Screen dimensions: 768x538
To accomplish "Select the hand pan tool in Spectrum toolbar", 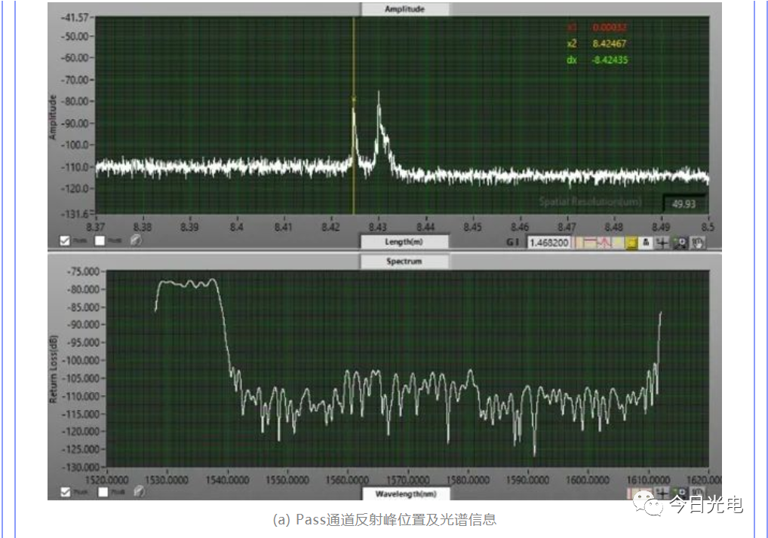I will pyautogui.click(x=698, y=493).
